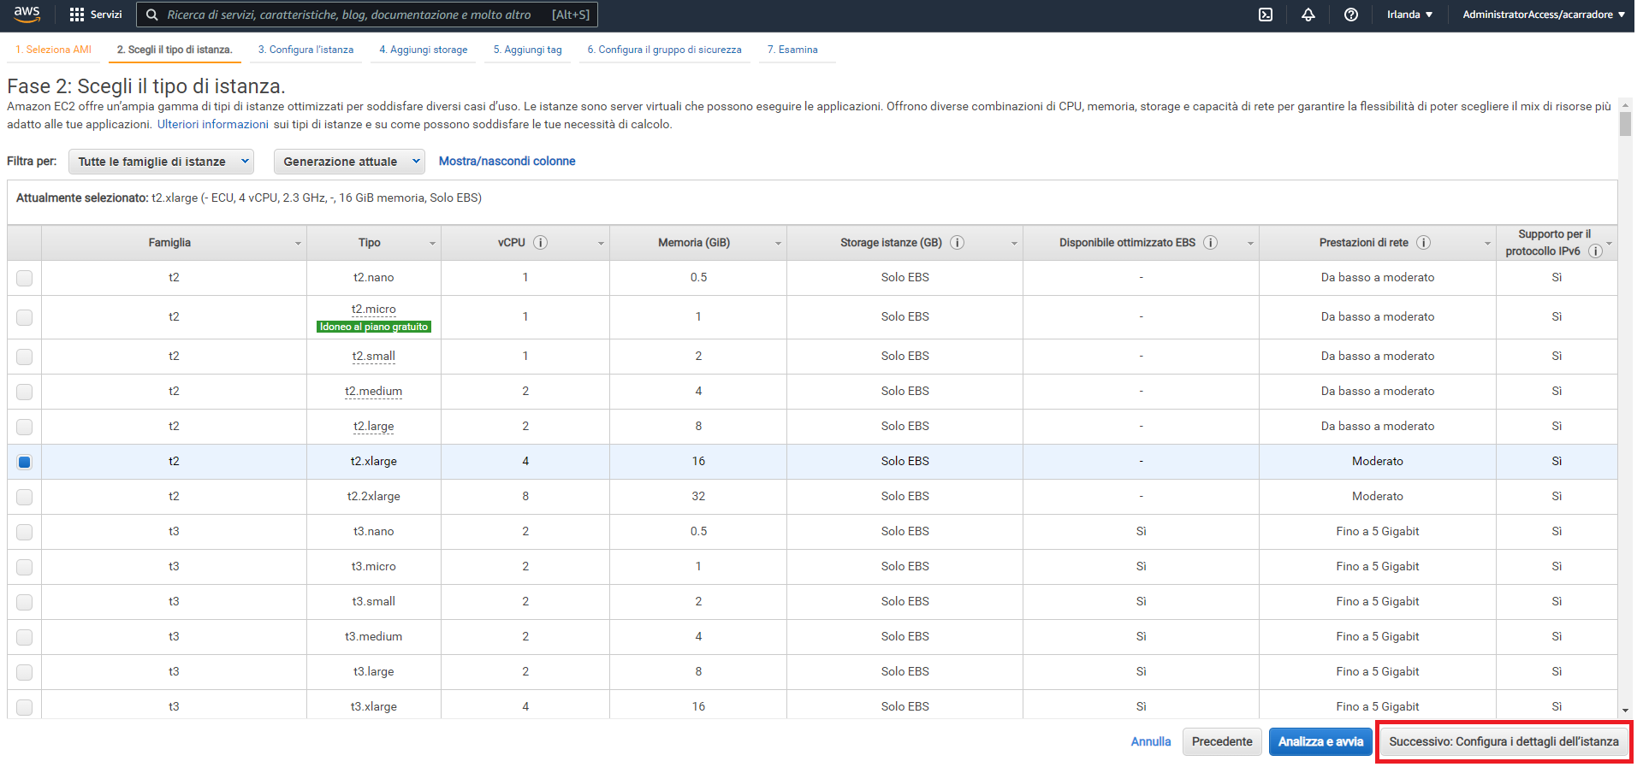1643x767 pixels.
Task: Open the Famiglia column sort arrow
Action: pyautogui.click(x=298, y=244)
